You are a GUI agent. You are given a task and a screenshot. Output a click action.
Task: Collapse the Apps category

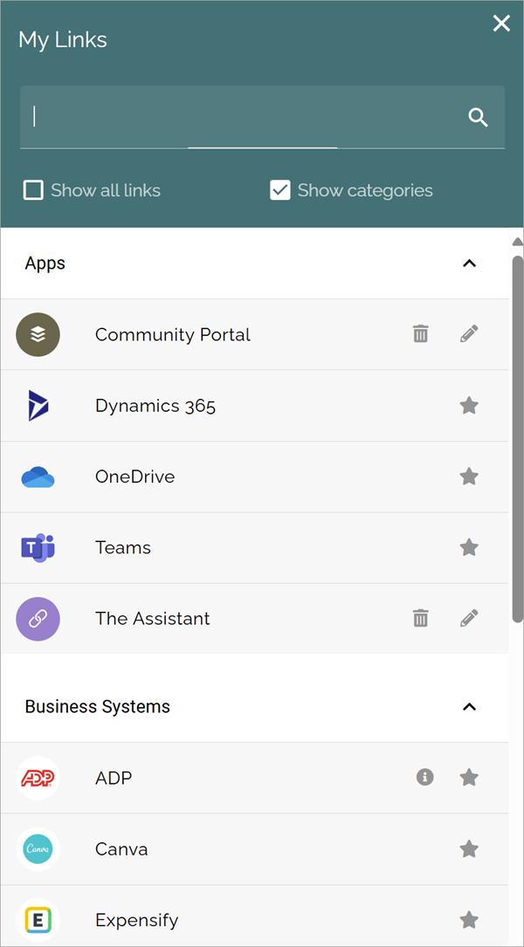469,264
